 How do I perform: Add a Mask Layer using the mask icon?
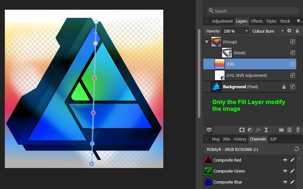[x=242, y=130]
